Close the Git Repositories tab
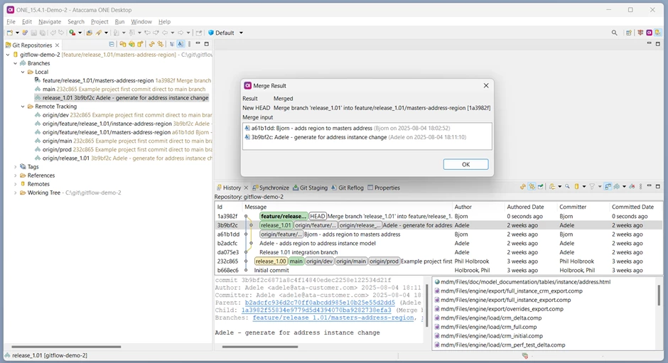Image resolution: width=668 pixels, height=363 pixels. pos(57,45)
